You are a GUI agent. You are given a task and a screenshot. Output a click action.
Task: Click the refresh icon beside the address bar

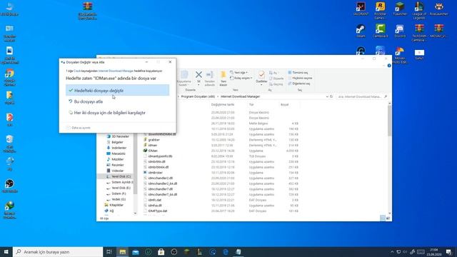pos(331,96)
